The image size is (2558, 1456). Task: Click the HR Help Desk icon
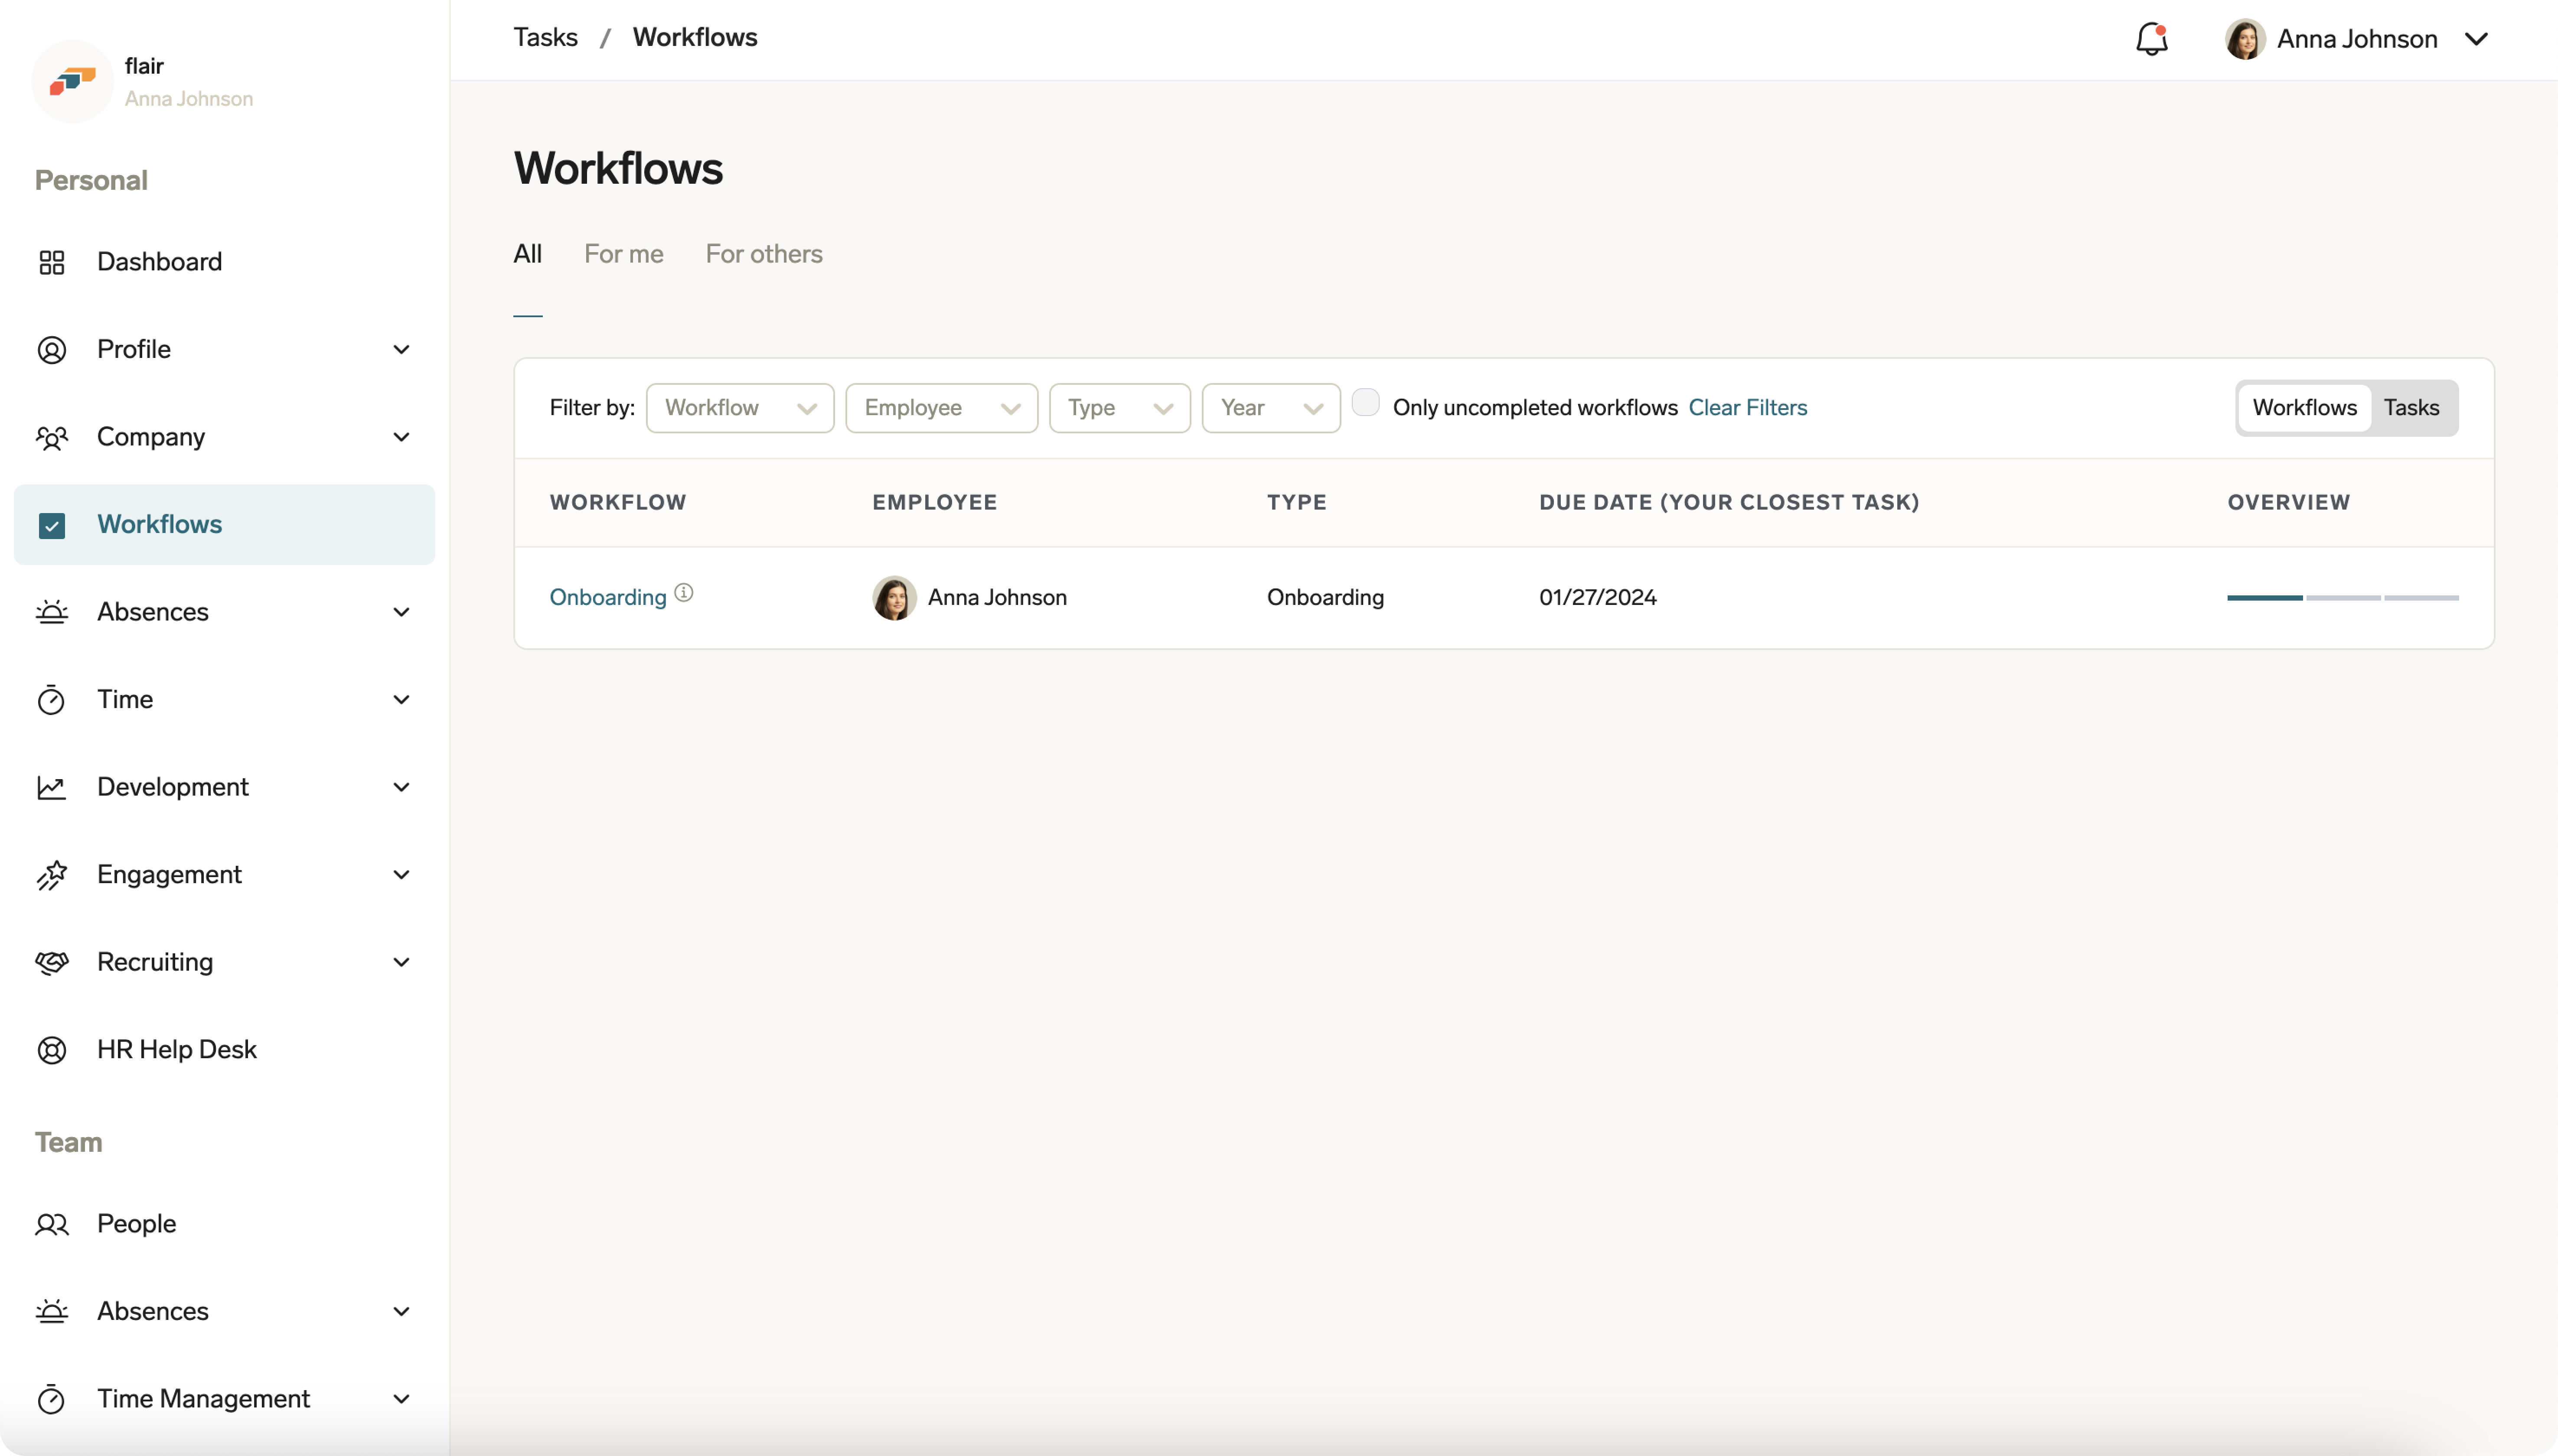[x=53, y=1050]
